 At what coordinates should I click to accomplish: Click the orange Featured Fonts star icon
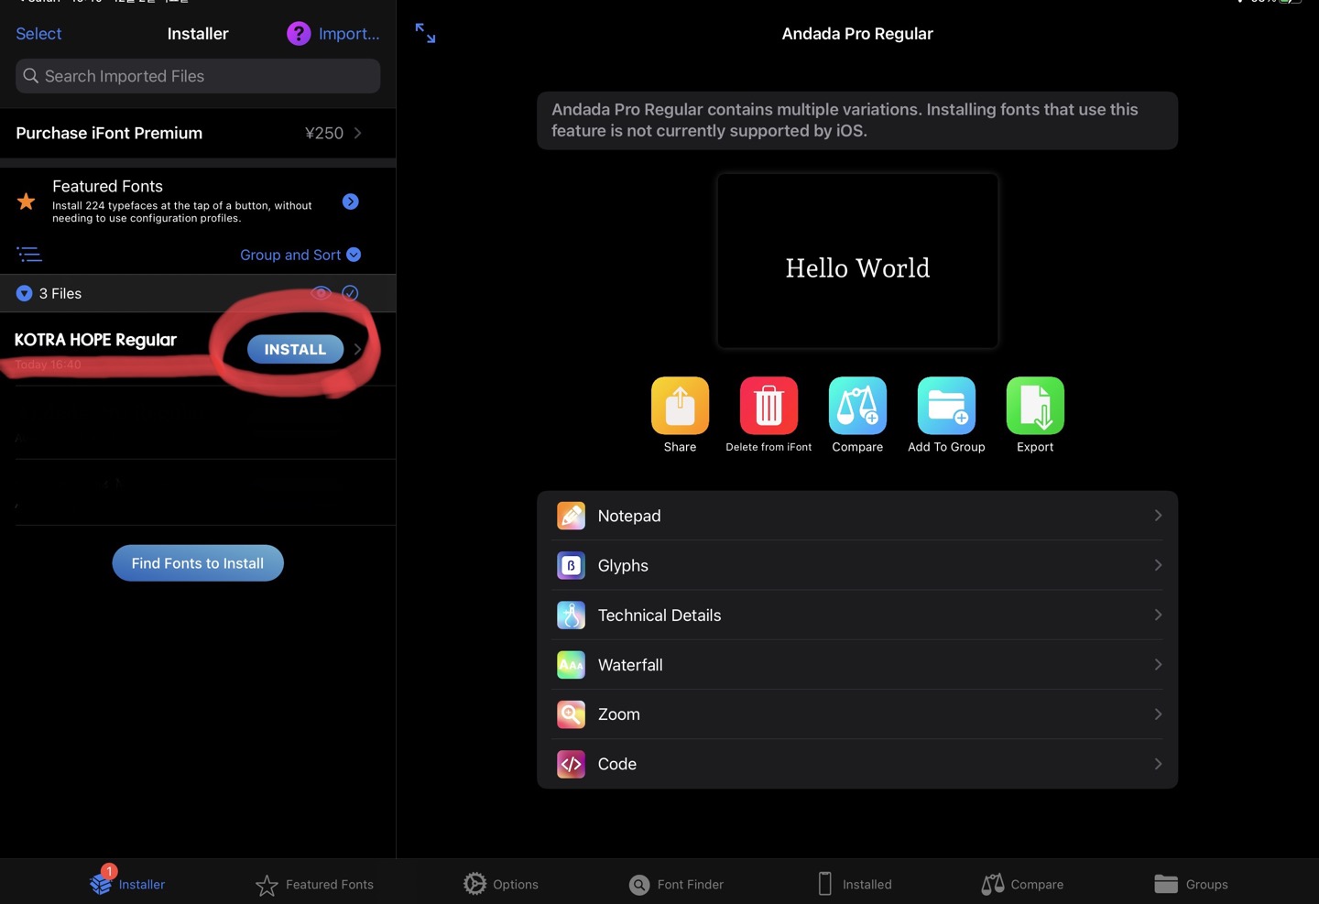(x=27, y=201)
